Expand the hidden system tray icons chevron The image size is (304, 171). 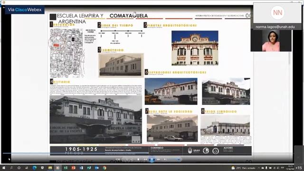tap(259, 168)
